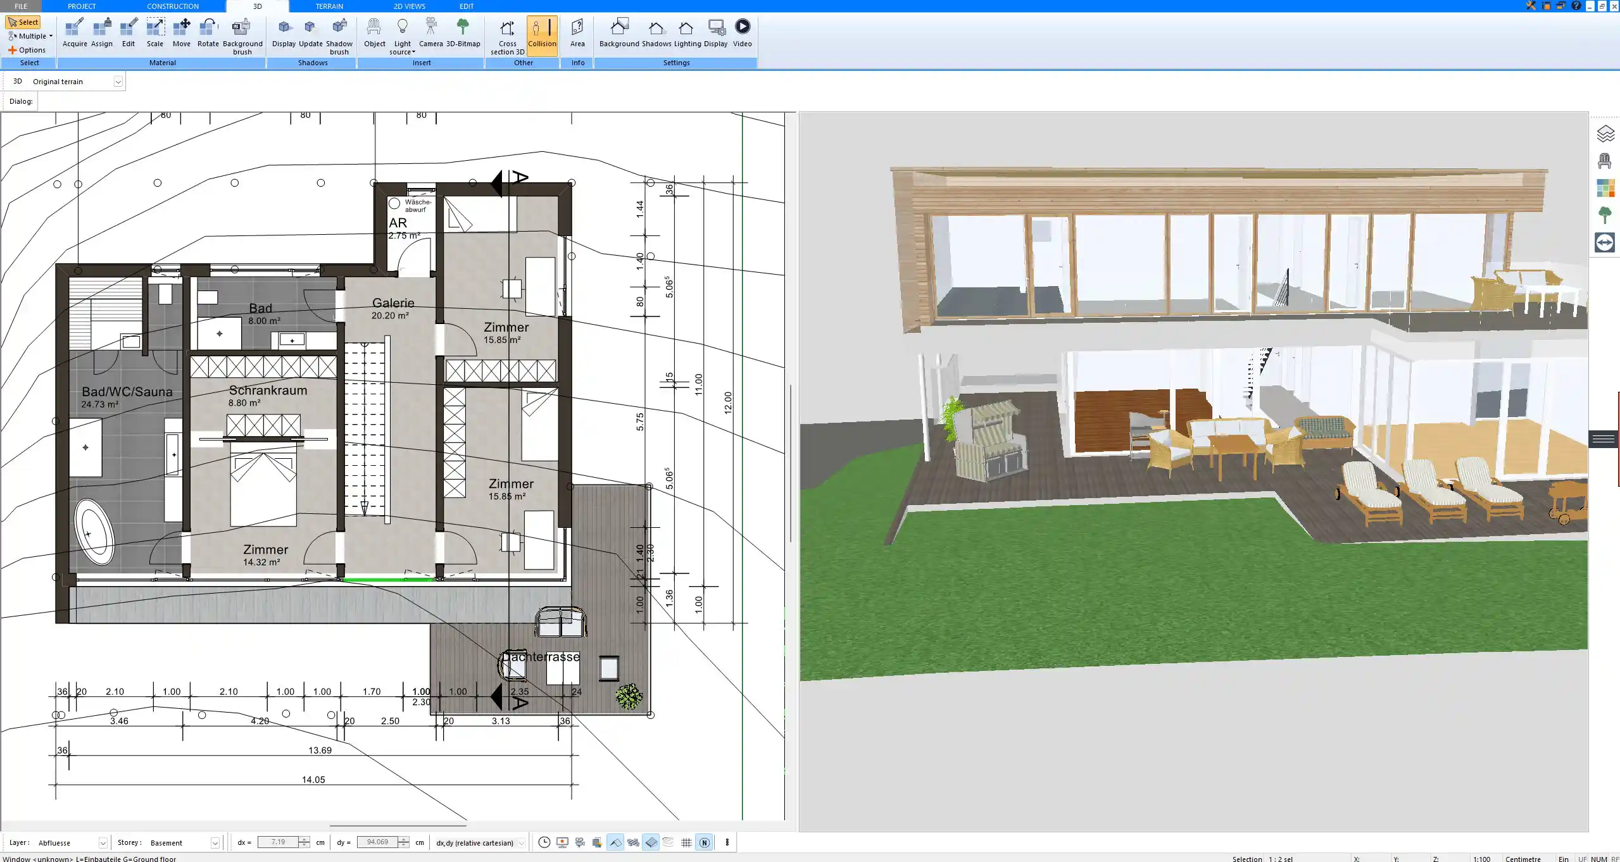Open the Layer Abfluesse dropdown

pos(103,843)
